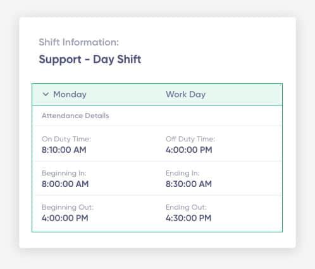Click the Shift Information heading
Image resolution: width=315 pixels, height=269 pixels.
click(x=79, y=42)
